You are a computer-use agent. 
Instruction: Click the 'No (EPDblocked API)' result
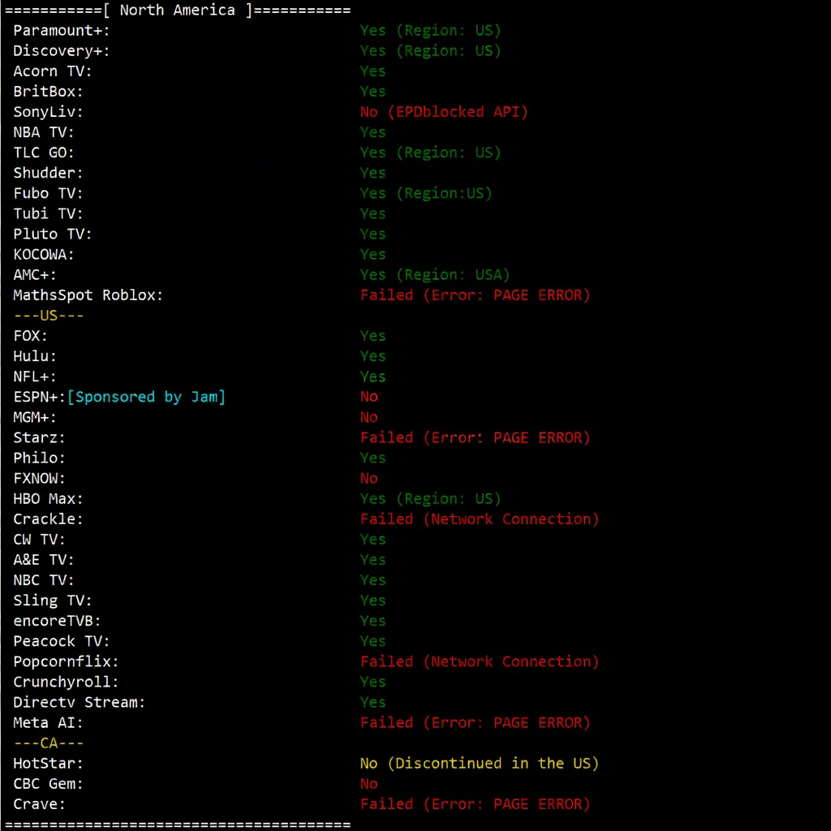[444, 112]
